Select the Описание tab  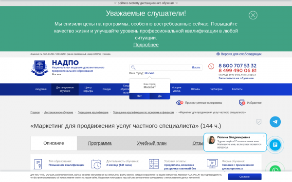tap(54, 143)
